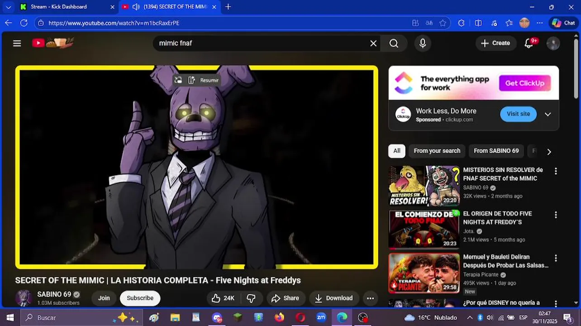Open Zoom from the taskbar
581x326 pixels.
pos(321,317)
